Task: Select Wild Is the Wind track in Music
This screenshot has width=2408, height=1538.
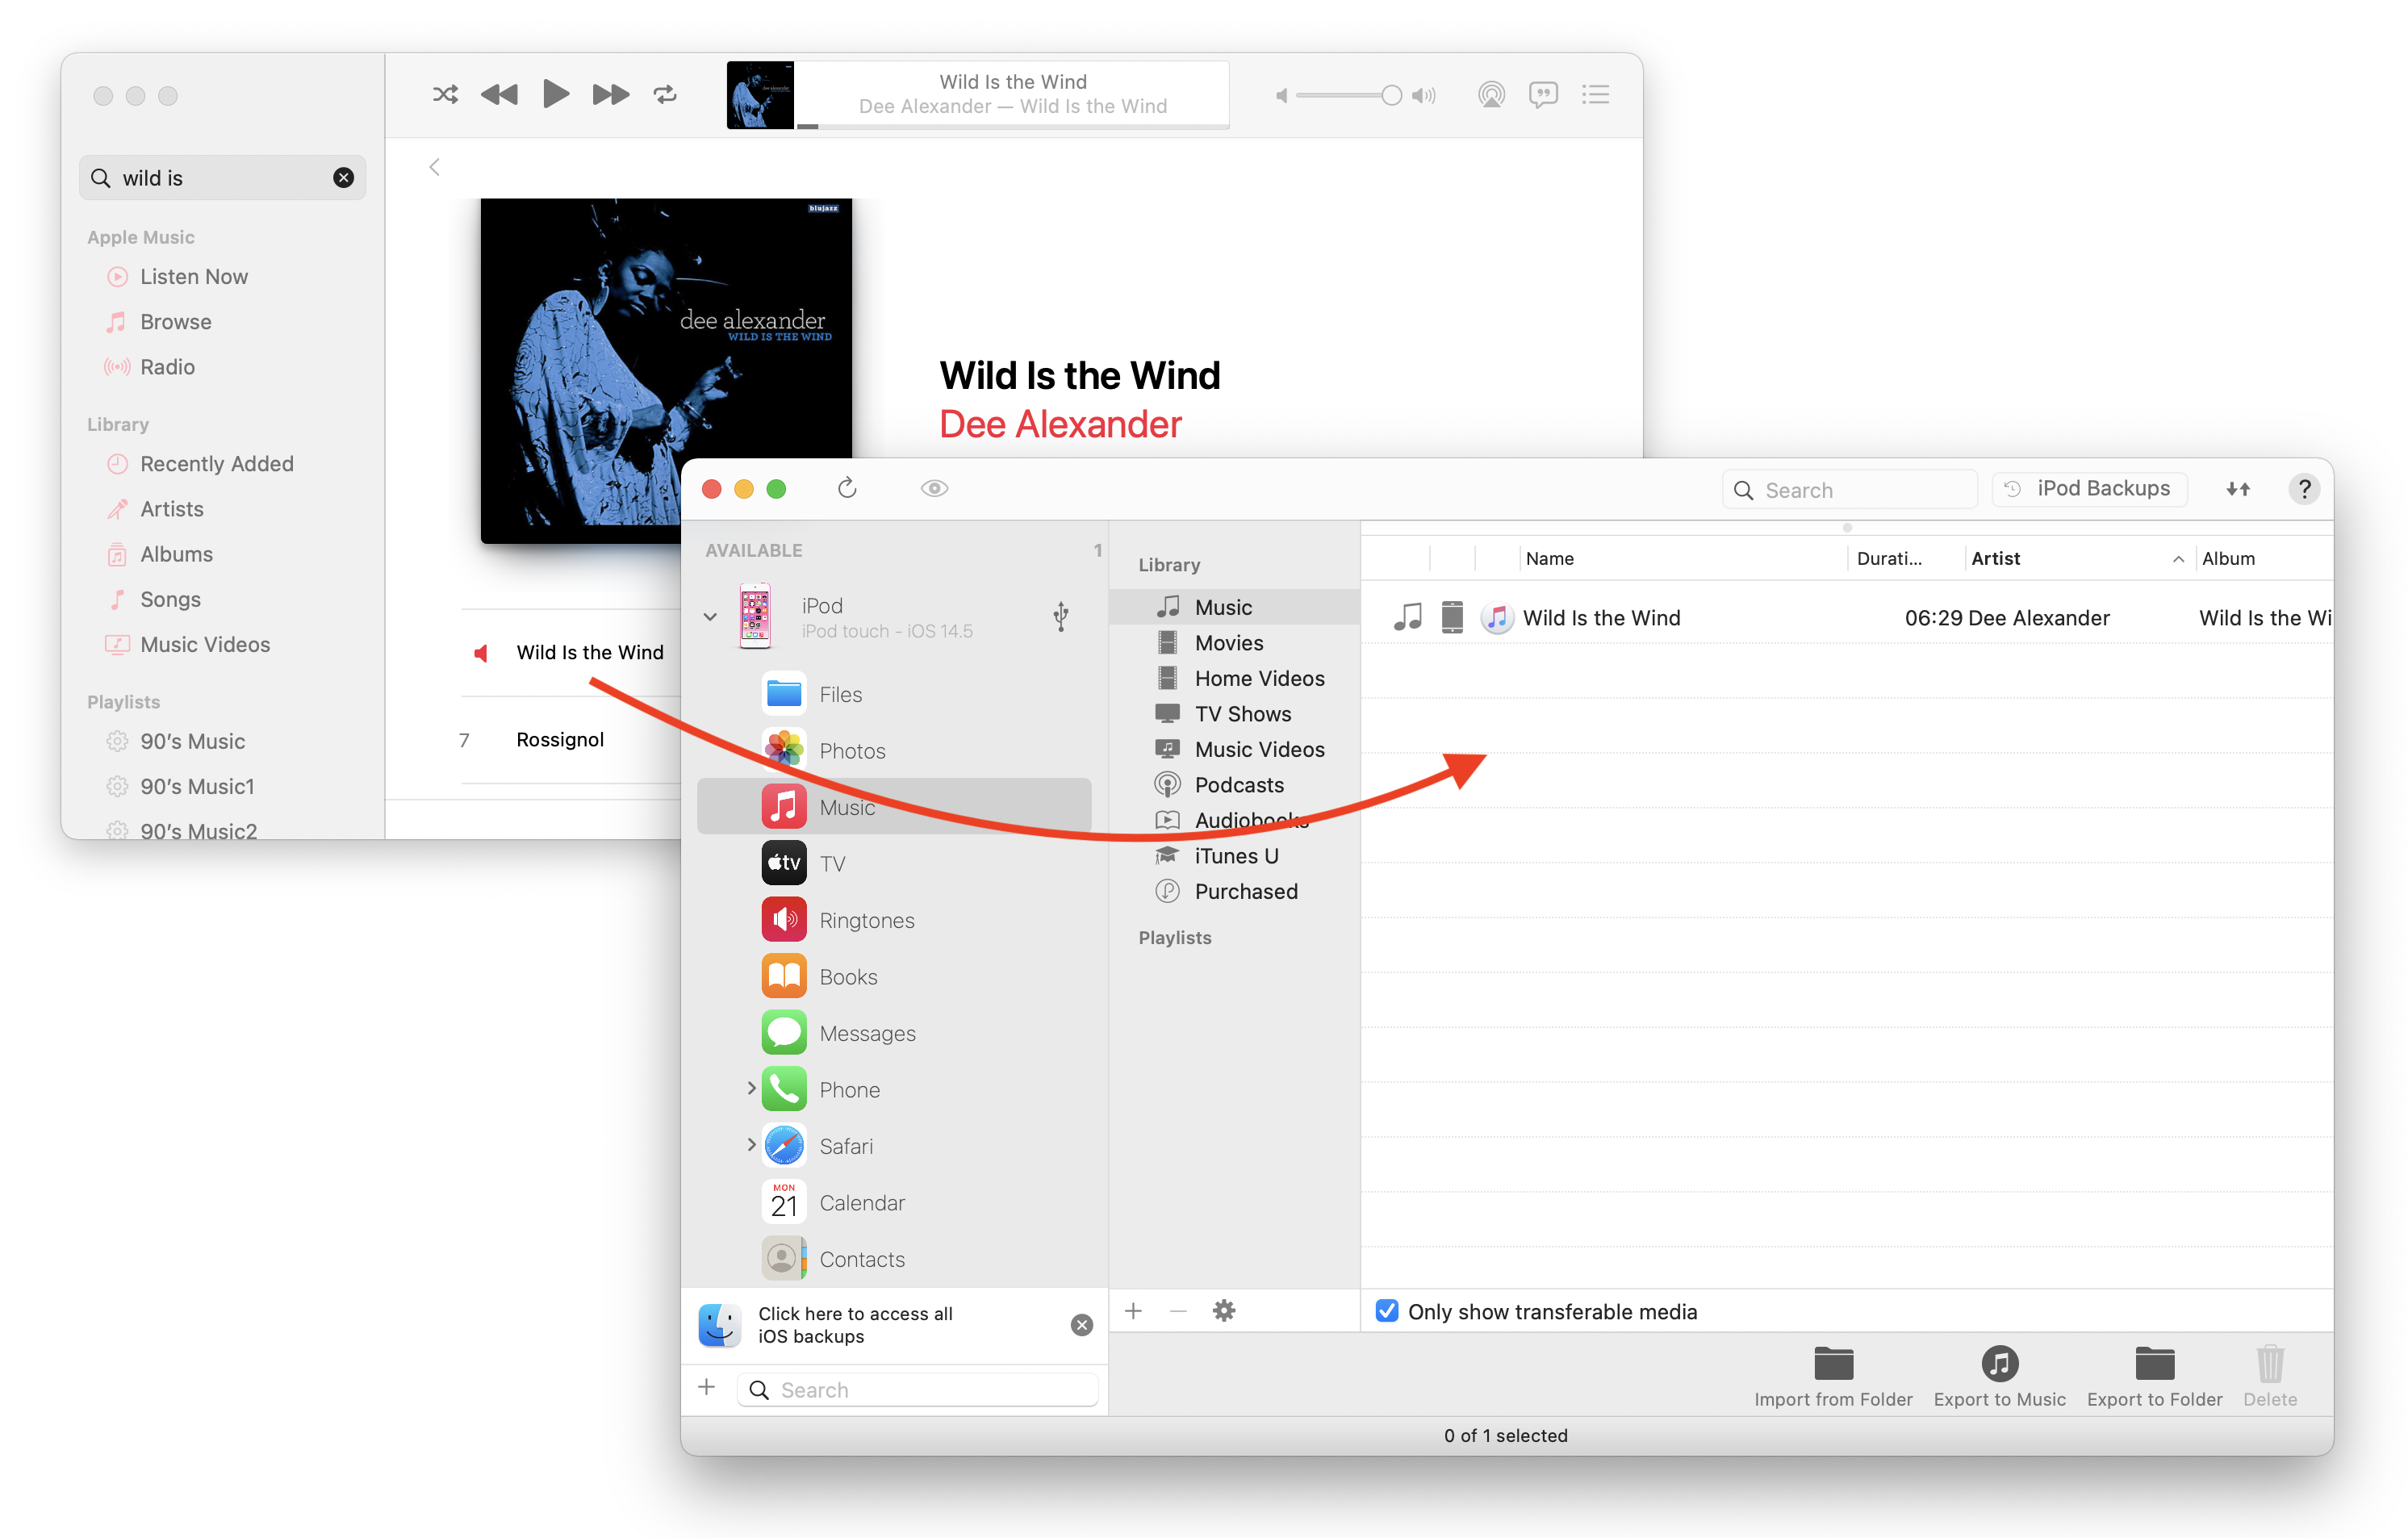Action: pyautogui.click(x=570, y=652)
